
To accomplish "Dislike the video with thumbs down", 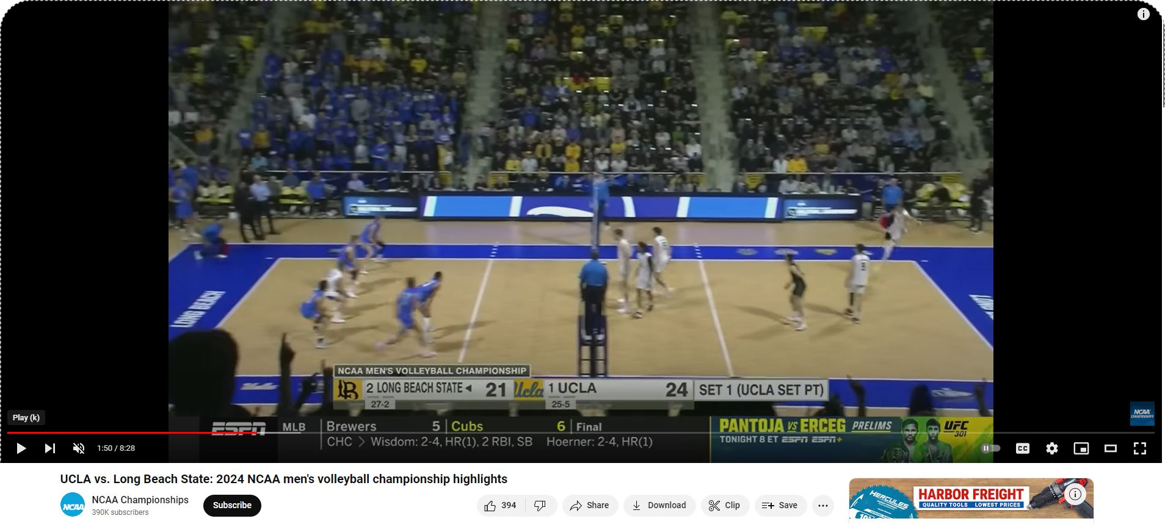I will (x=540, y=505).
